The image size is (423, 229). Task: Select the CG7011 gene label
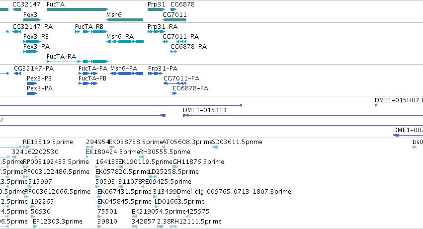coord(174,14)
